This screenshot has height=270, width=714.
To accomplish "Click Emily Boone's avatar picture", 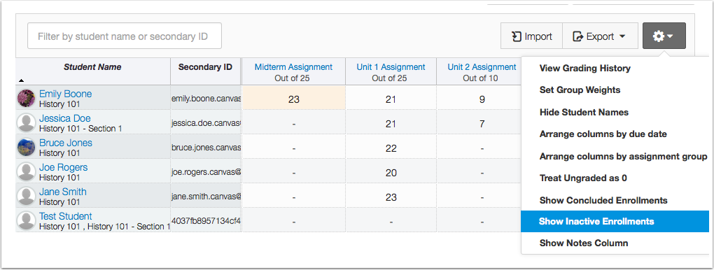I will (x=26, y=98).
